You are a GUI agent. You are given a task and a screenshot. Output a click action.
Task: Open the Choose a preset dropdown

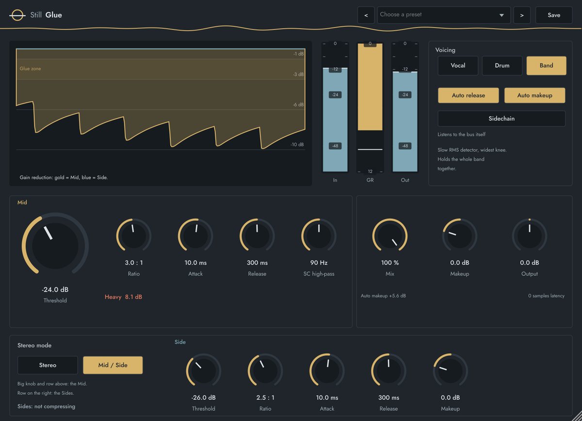click(444, 15)
